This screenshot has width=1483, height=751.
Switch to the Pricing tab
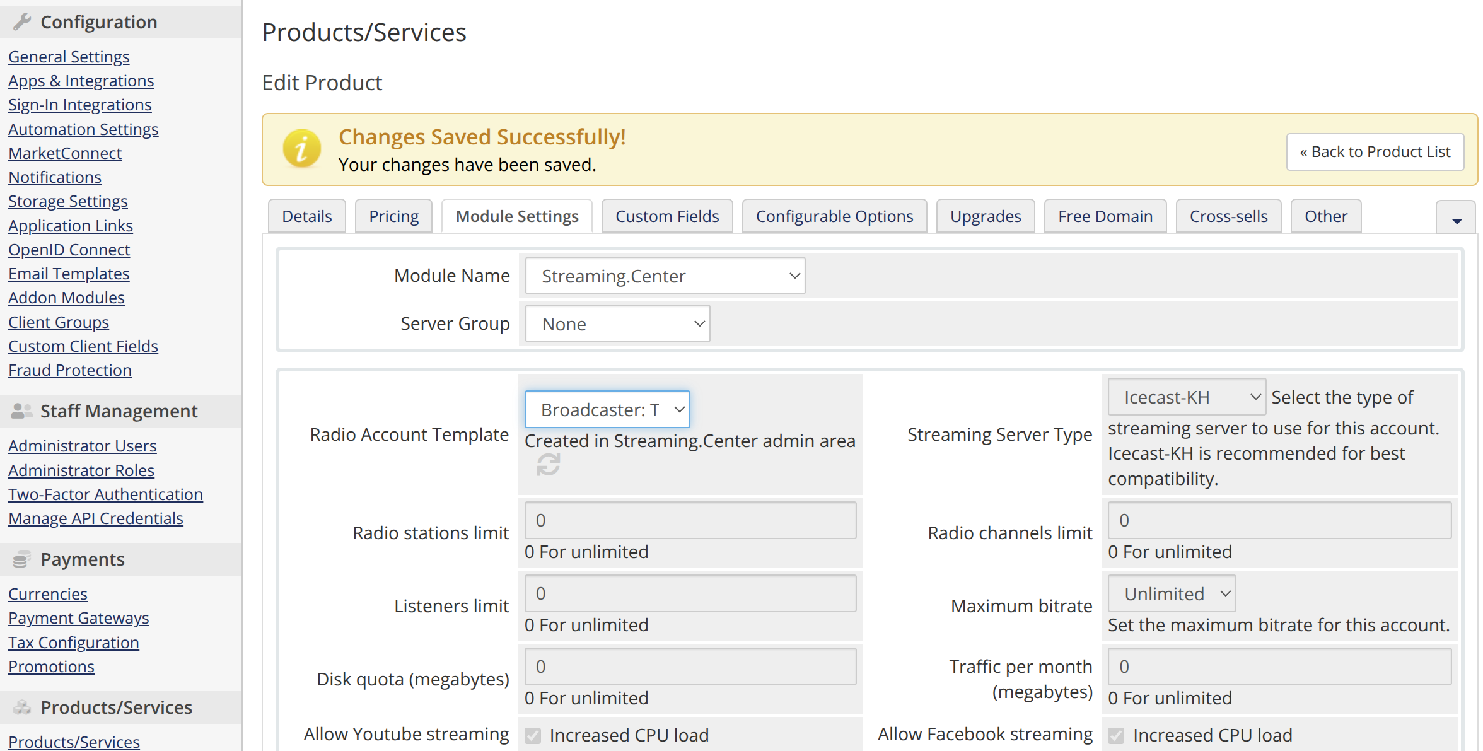[x=393, y=216]
